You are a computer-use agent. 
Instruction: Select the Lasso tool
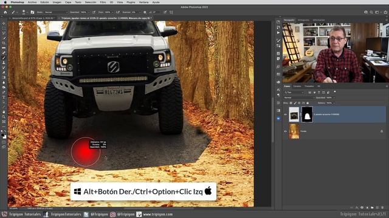pyautogui.click(x=4, y=33)
